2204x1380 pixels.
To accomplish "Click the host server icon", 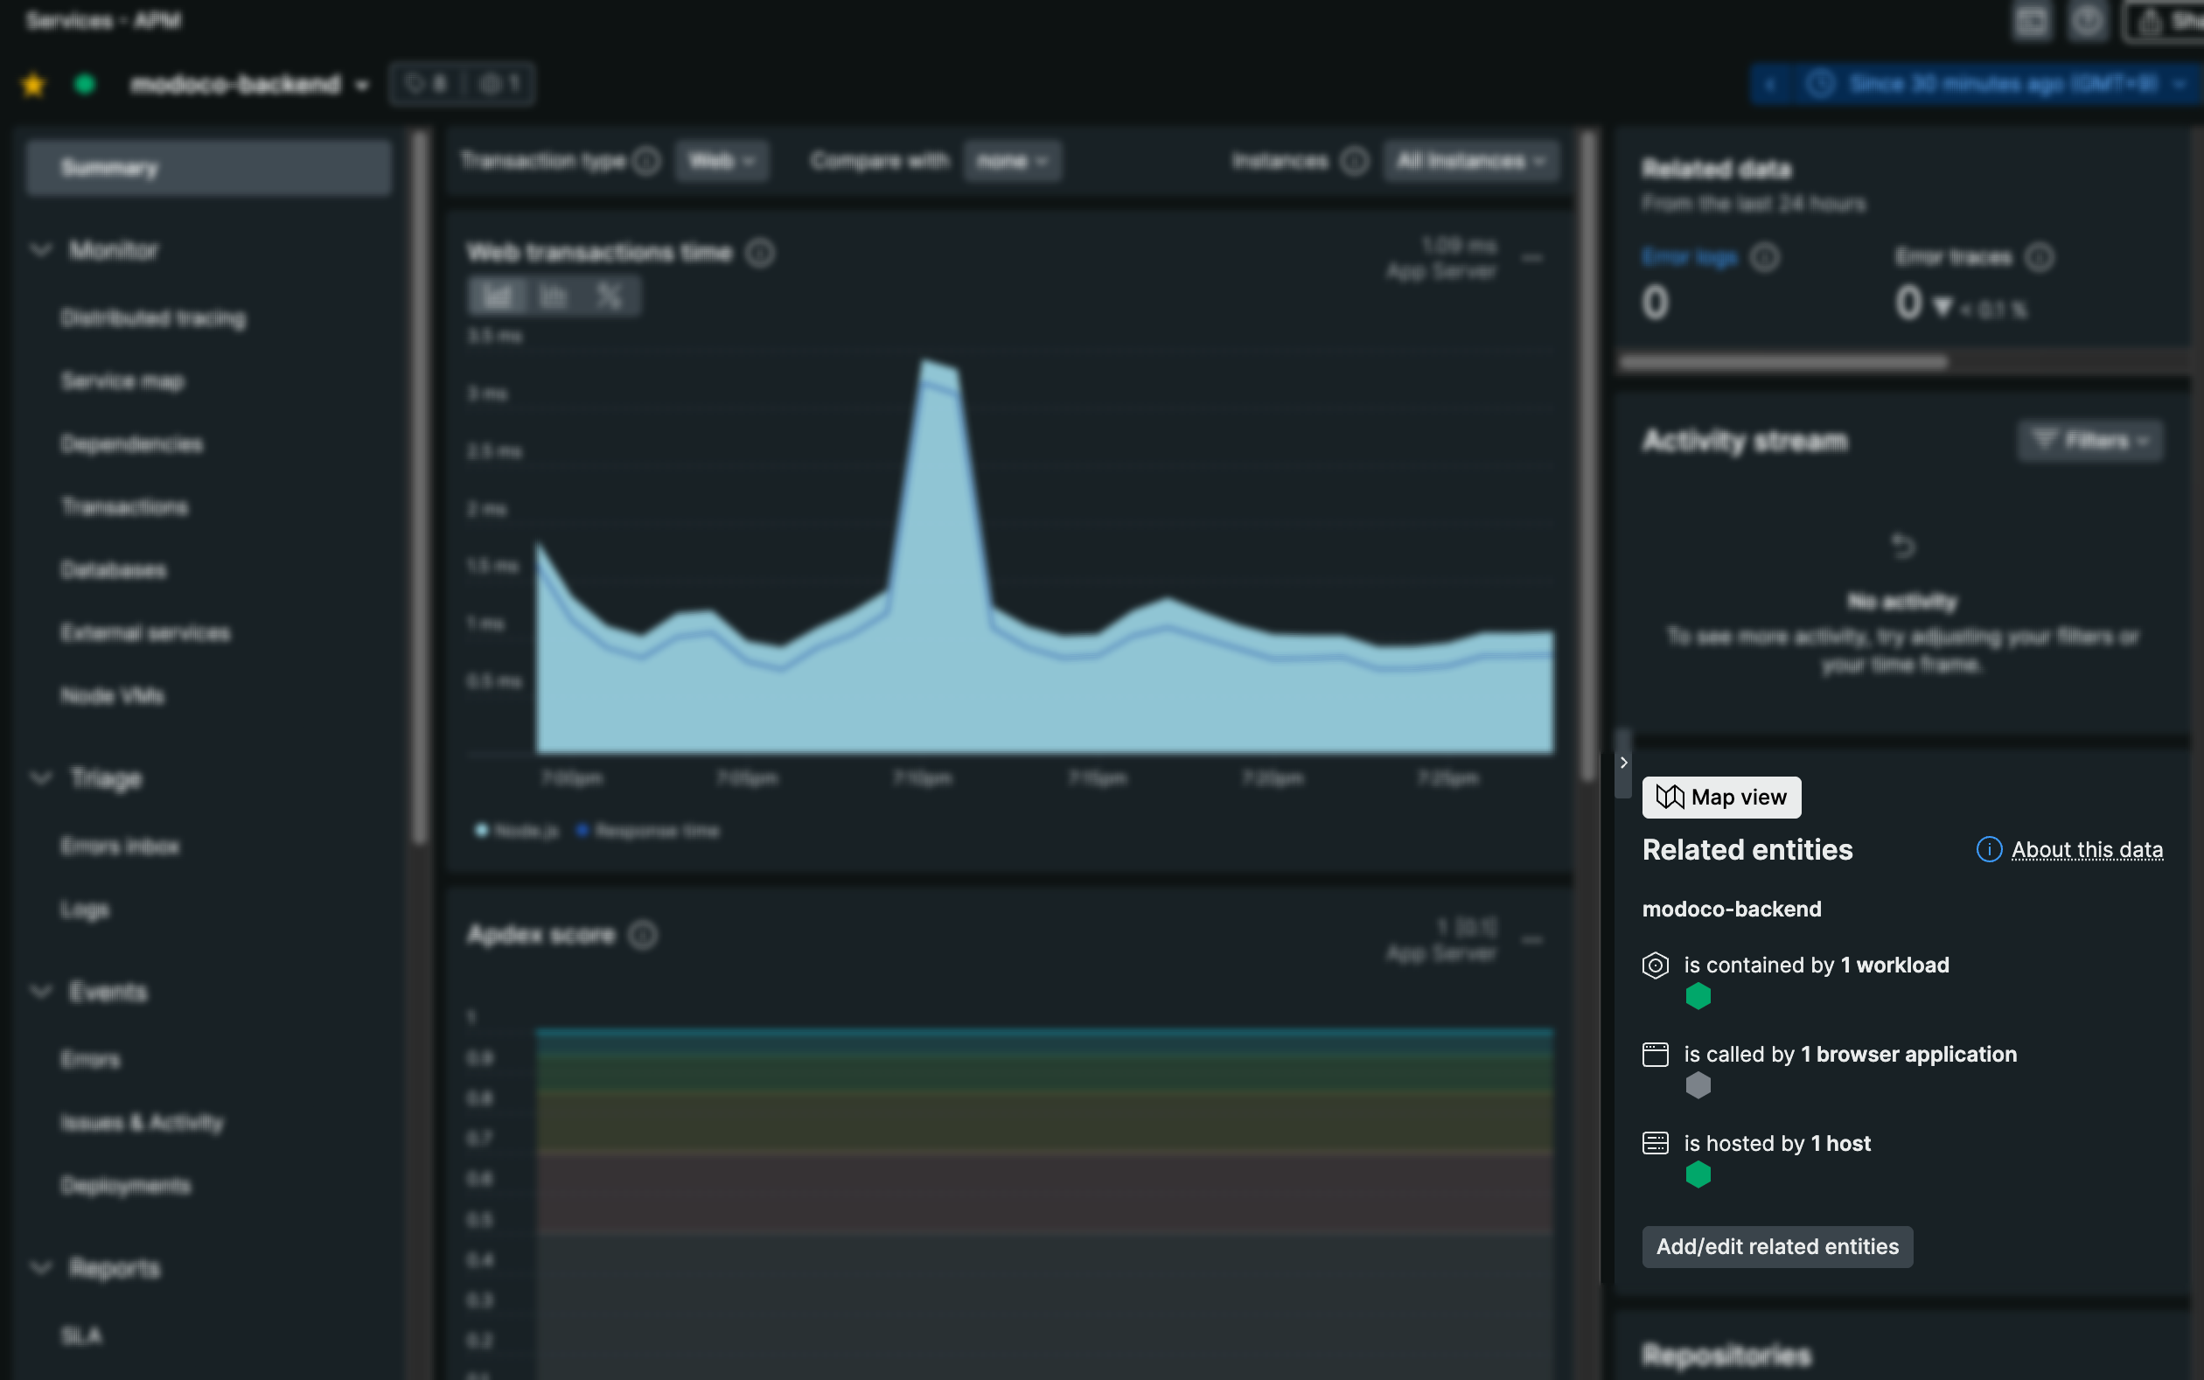I will [x=1655, y=1143].
